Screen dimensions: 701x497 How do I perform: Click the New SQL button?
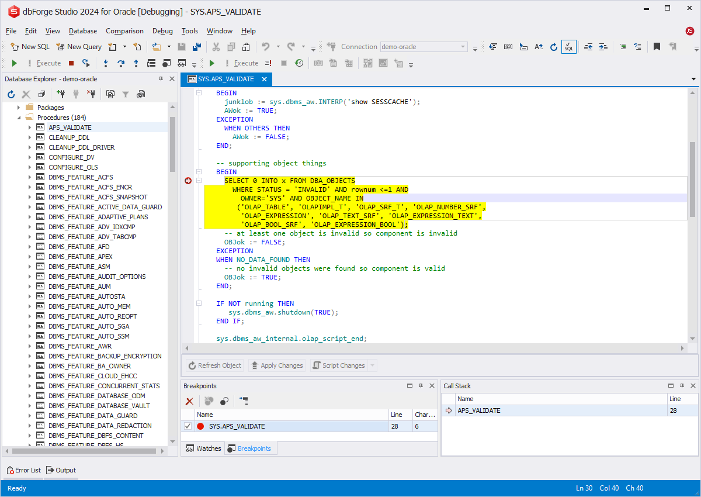coord(30,47)
